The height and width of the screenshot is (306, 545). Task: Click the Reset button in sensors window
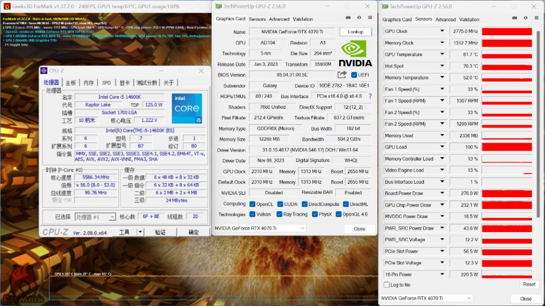tap(529, 284)
